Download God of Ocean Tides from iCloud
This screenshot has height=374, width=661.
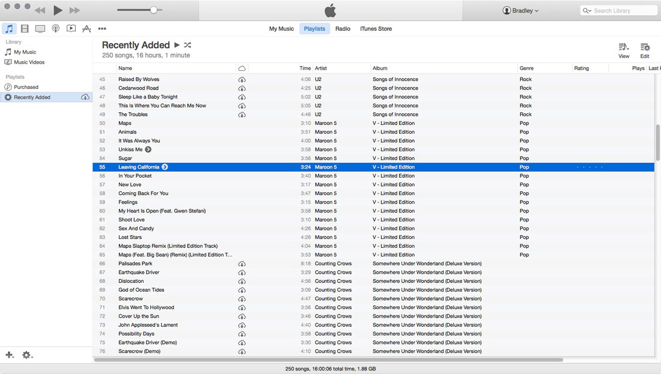click(x=242, y=290)
